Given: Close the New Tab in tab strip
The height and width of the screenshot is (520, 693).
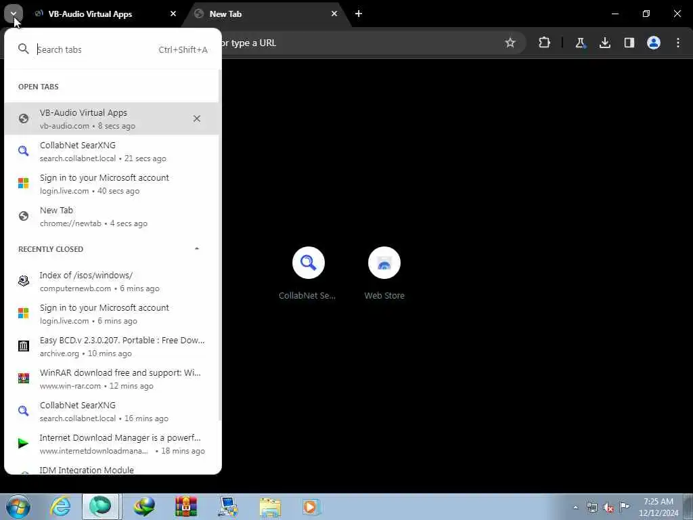Looking at the screenshot, I should pyautogui.click(x=334, y=14).
